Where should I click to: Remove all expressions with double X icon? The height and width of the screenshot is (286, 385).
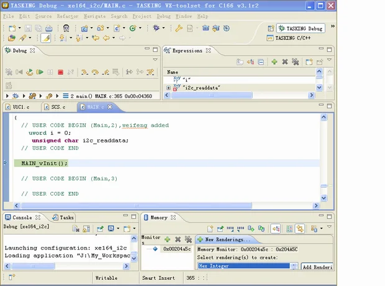pyautogui.click(x=295, y=62)
